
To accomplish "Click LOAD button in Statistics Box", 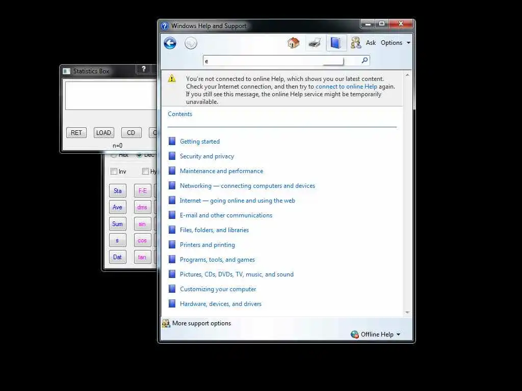I will click(103, 133).
